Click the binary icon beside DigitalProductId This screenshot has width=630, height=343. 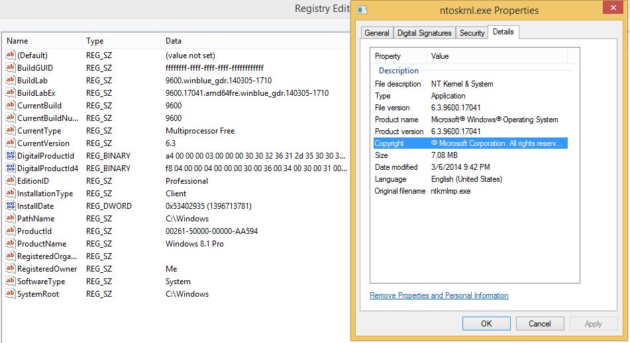coord(11,155)
